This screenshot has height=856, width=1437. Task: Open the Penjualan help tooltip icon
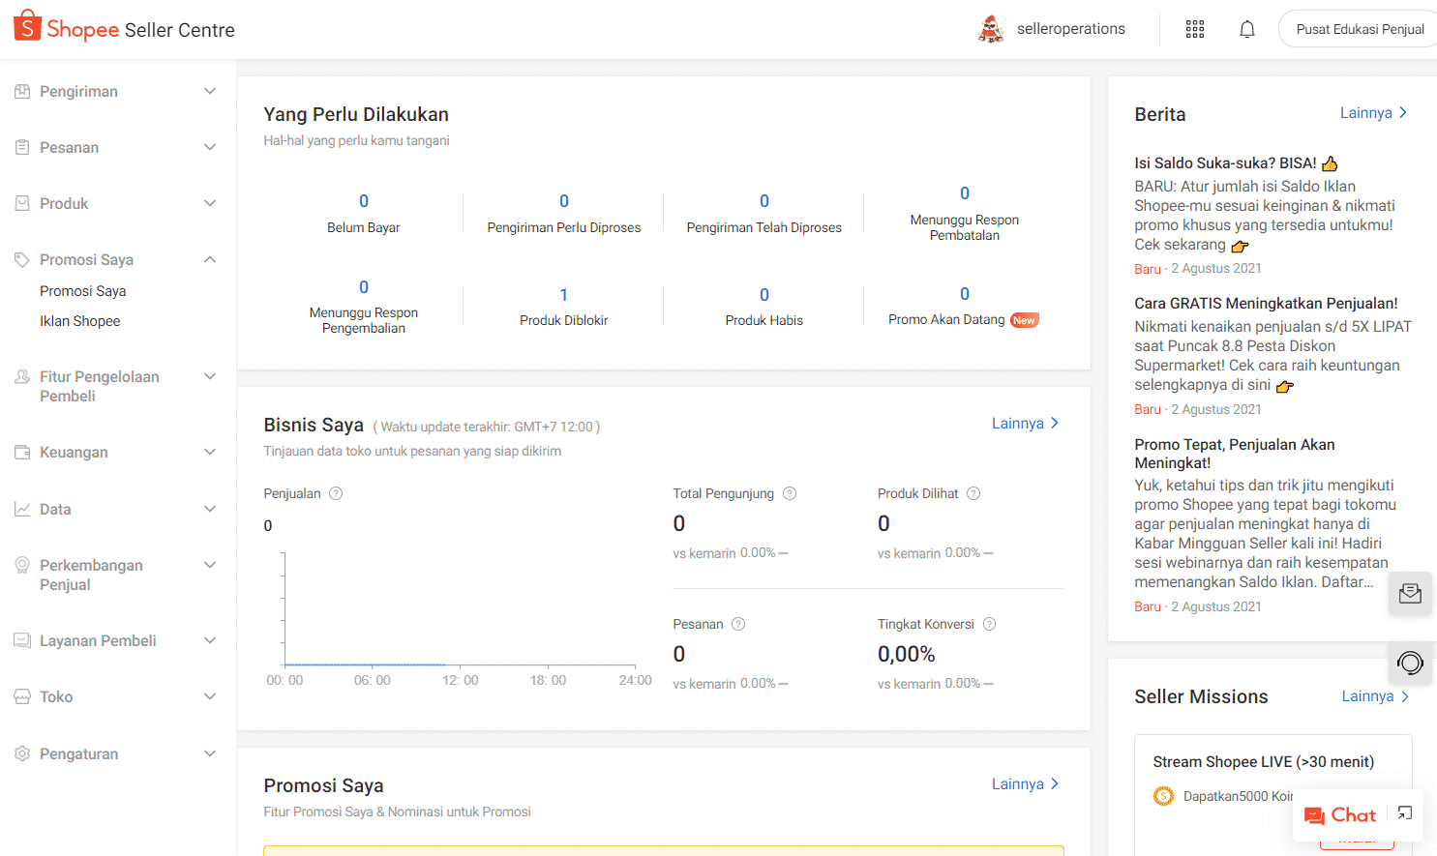click(336, 493)
